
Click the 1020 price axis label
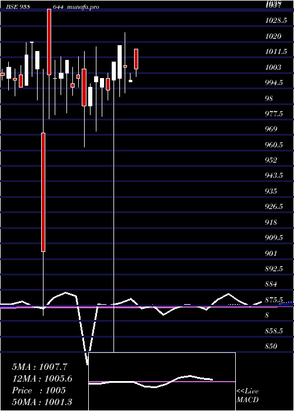tap(273, 36)
